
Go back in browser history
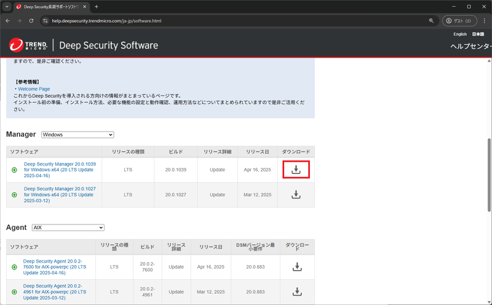8,21
